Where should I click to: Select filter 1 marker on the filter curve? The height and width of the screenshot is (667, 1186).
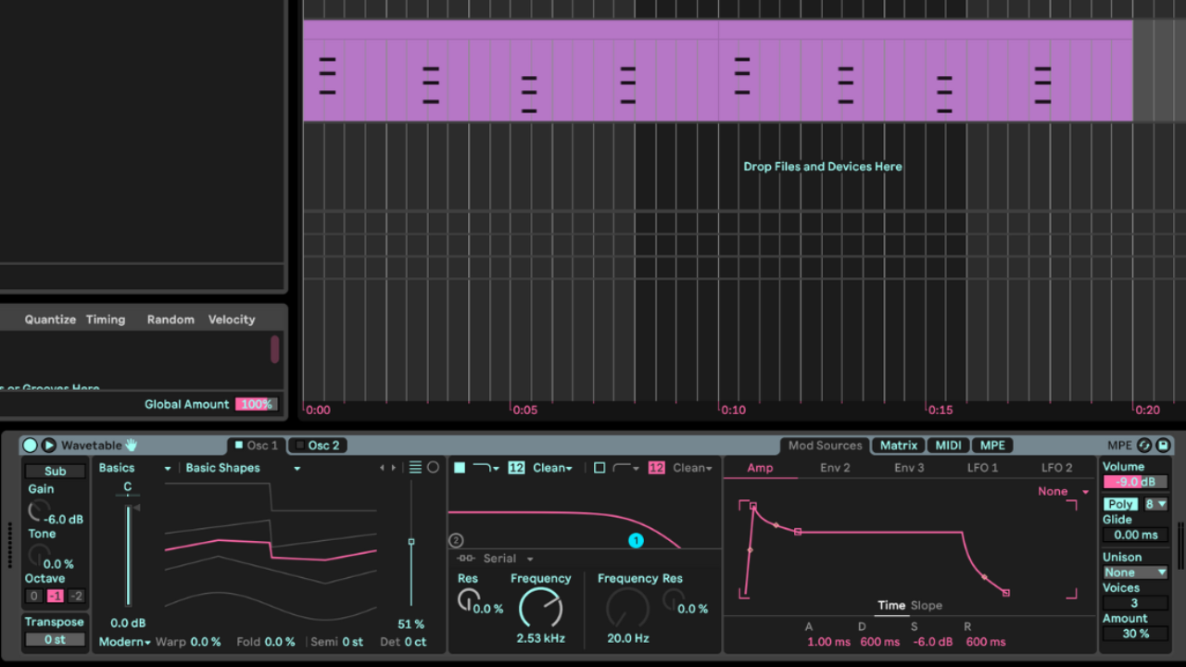tap(636, 540)
